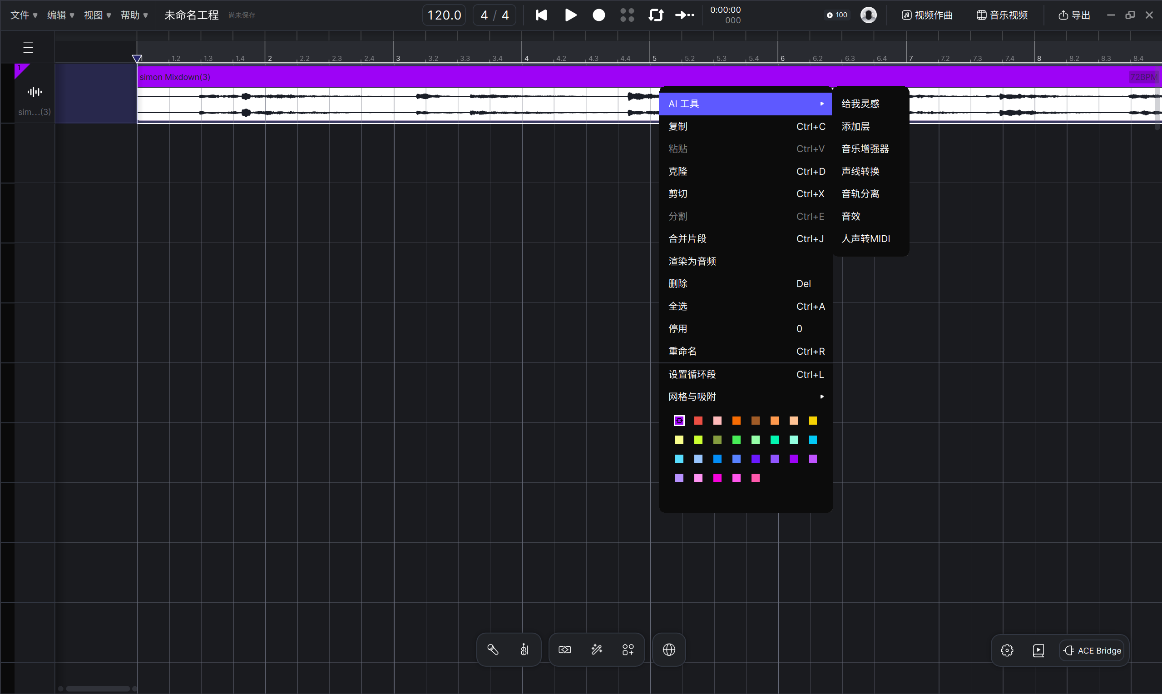1162x694 pixels.
Task: Pick the magenta swatch in bottom row
Action: (717, 477)
